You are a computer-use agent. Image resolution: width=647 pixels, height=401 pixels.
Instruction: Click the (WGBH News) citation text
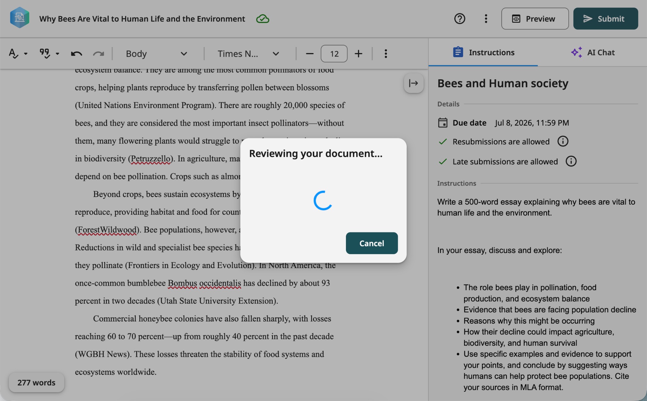click(x=102, y=354)
